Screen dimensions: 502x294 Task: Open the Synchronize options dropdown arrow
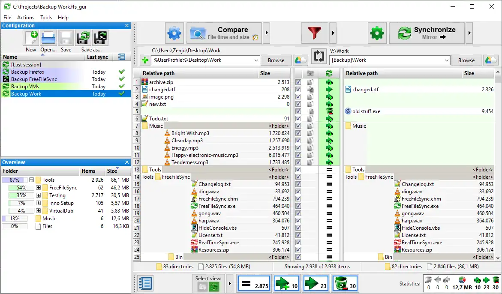click(469, 33)
